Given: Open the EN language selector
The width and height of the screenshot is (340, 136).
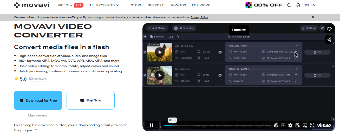Looking at the screenshot, I should [x=310, y=5].
